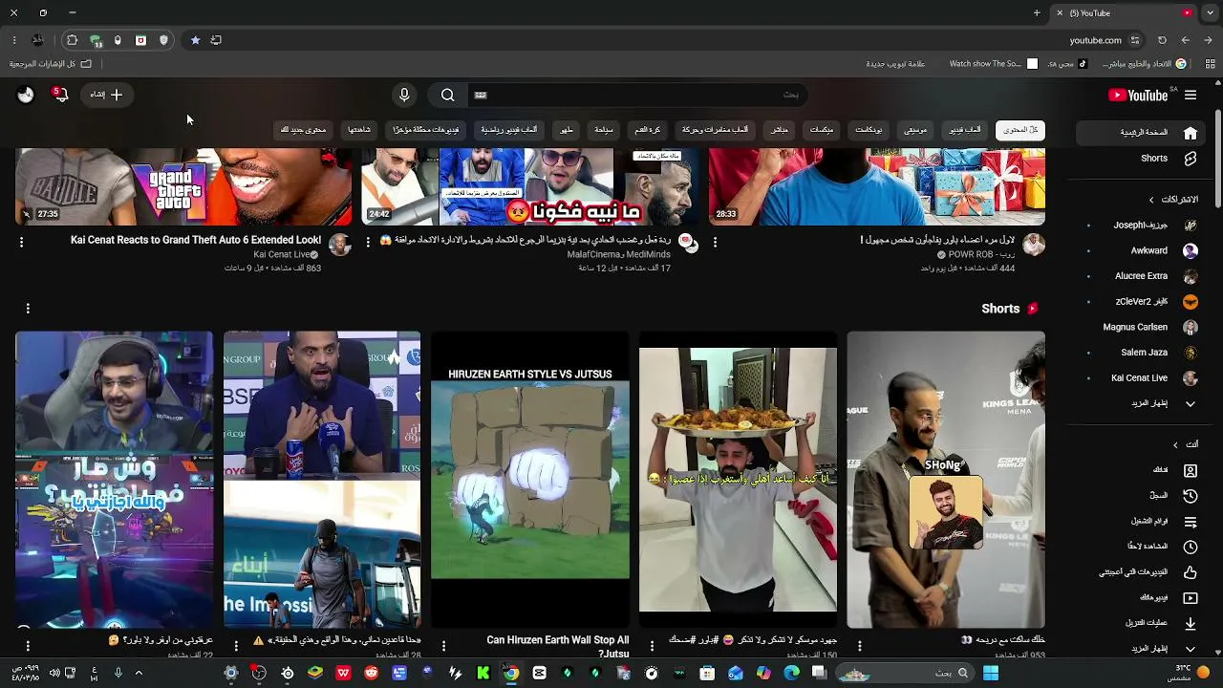Screen dimensions: 1223x688
Task: Select the 'مباشر' (Live) filter chip
Action: point(780,130)
